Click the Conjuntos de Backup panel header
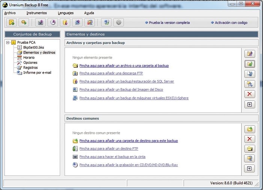The image size is (263, 190). pos(32,34)
